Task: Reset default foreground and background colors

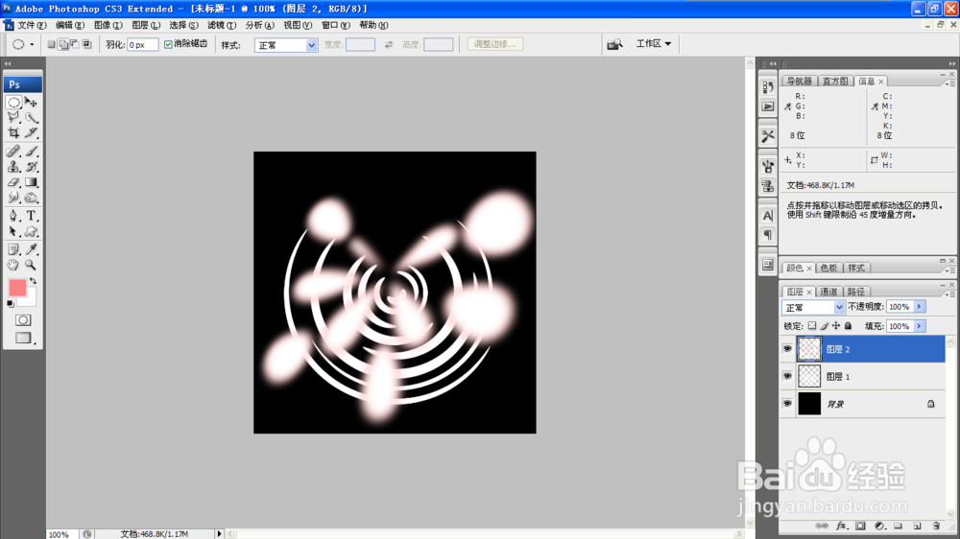Action: [11, 303]
